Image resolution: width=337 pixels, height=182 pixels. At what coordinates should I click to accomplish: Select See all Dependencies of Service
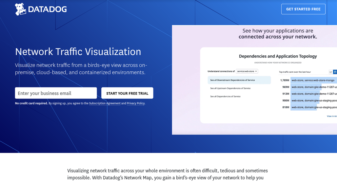(225, 96)
